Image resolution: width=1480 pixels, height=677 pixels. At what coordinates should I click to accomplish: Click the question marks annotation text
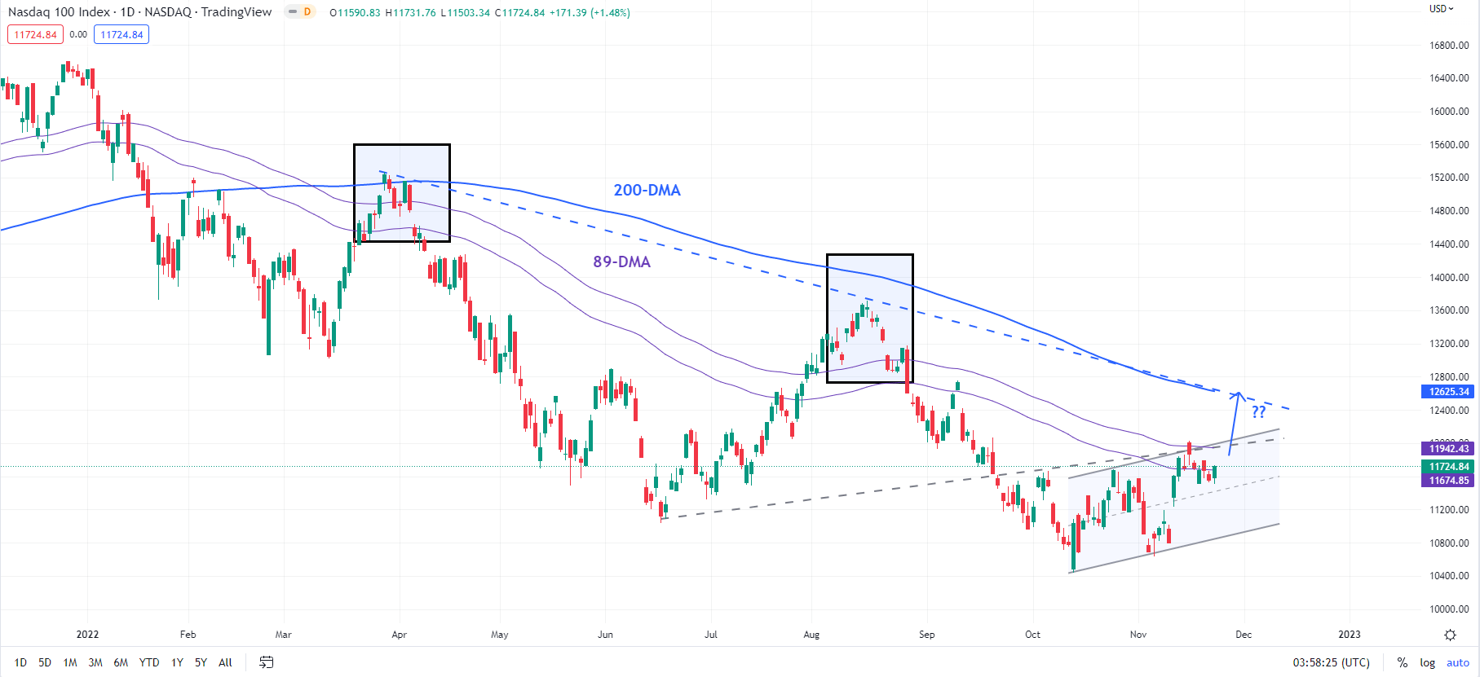point(1259,411)
